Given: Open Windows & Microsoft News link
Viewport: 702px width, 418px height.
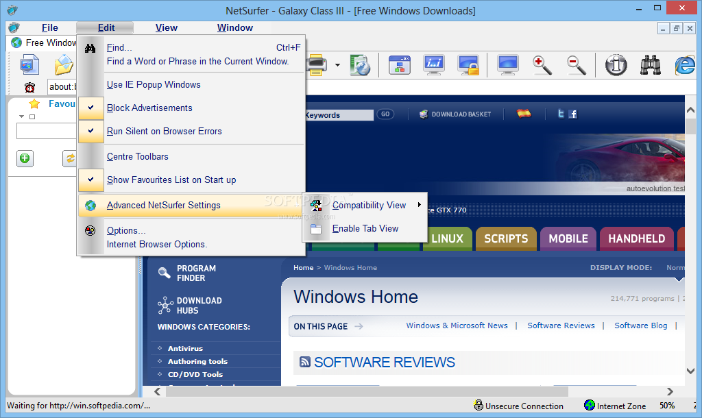Looking at the screenshot, I should (x=457, y=325).
